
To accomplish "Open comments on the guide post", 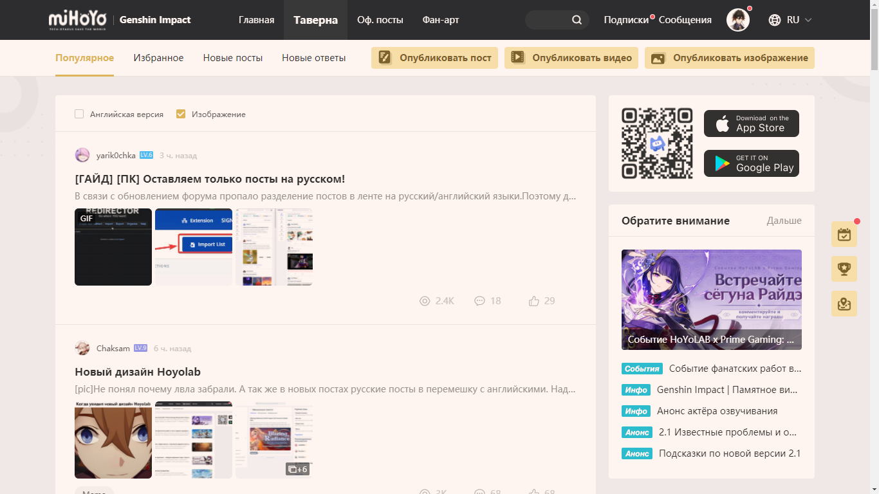I will (479, 301).
